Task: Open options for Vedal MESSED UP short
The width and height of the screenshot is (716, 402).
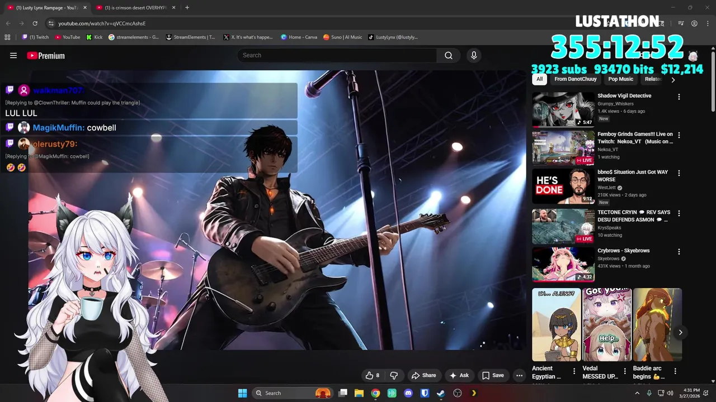Action: coord(625,371)
